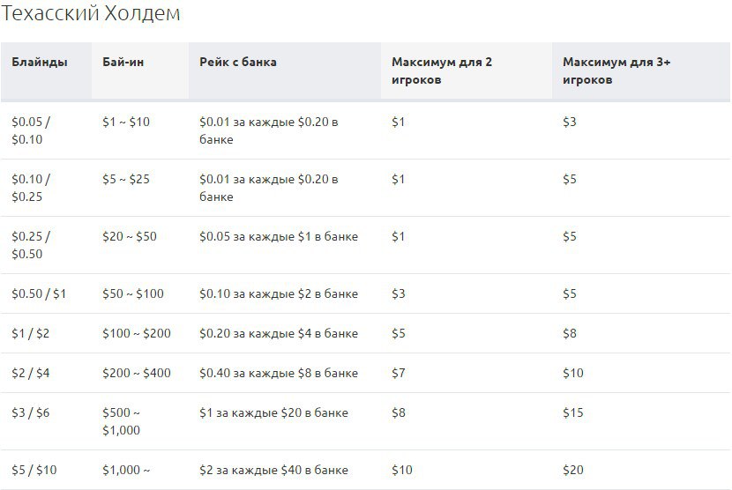The width and height of the screenshot is (732, 490).
Task: Select the $3 / $6 blinds cell
Action: tap(30, 413)
